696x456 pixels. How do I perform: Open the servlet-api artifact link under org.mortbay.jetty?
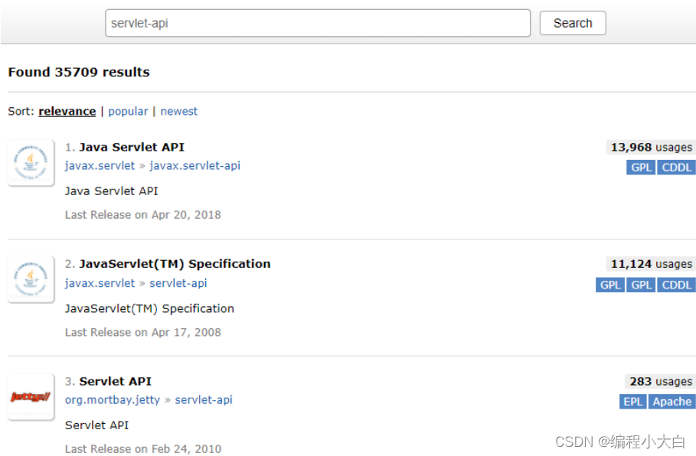pyautogui.click(x=204, y=400)
